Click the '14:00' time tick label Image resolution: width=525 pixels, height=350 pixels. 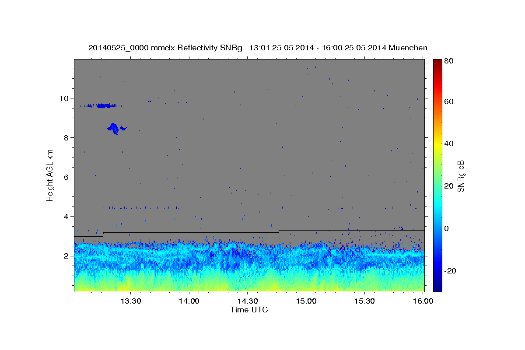tap(189, 301)
